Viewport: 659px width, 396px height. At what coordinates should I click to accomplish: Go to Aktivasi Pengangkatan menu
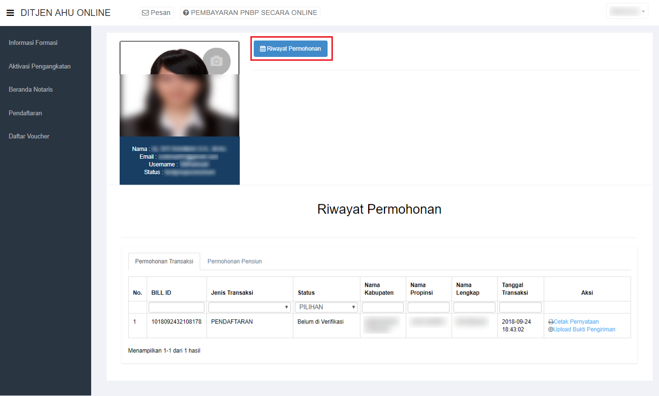pos(40,66)
